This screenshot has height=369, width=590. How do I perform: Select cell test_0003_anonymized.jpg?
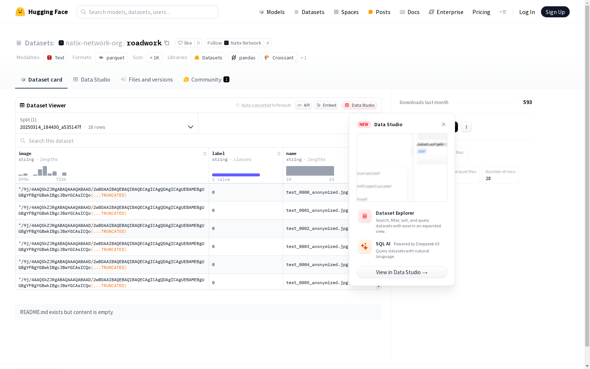tap(317, 246)
